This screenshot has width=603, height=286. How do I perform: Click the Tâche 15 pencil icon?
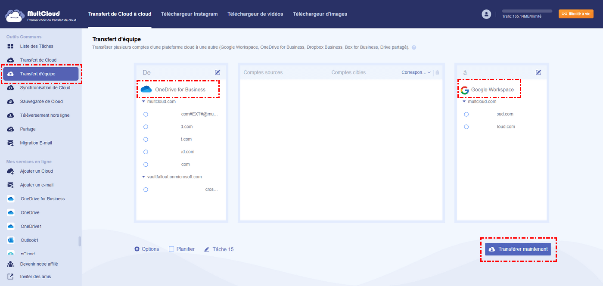(x=207, y=249)
